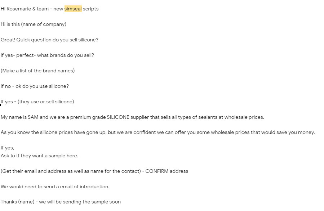Click the Make a list of the brand names note

[37, 71]
